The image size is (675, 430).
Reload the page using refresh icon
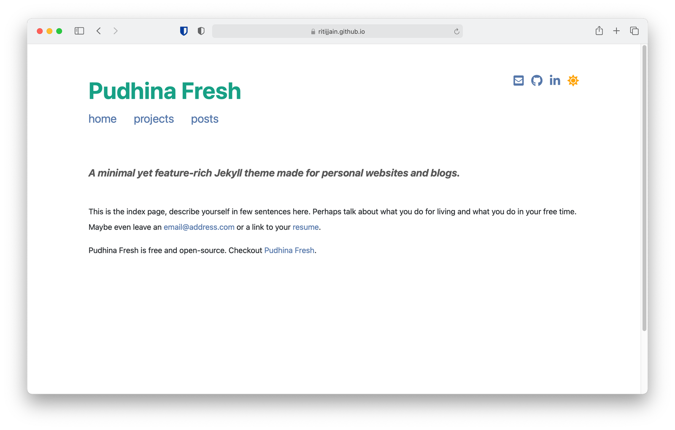[x=456, y=31]
